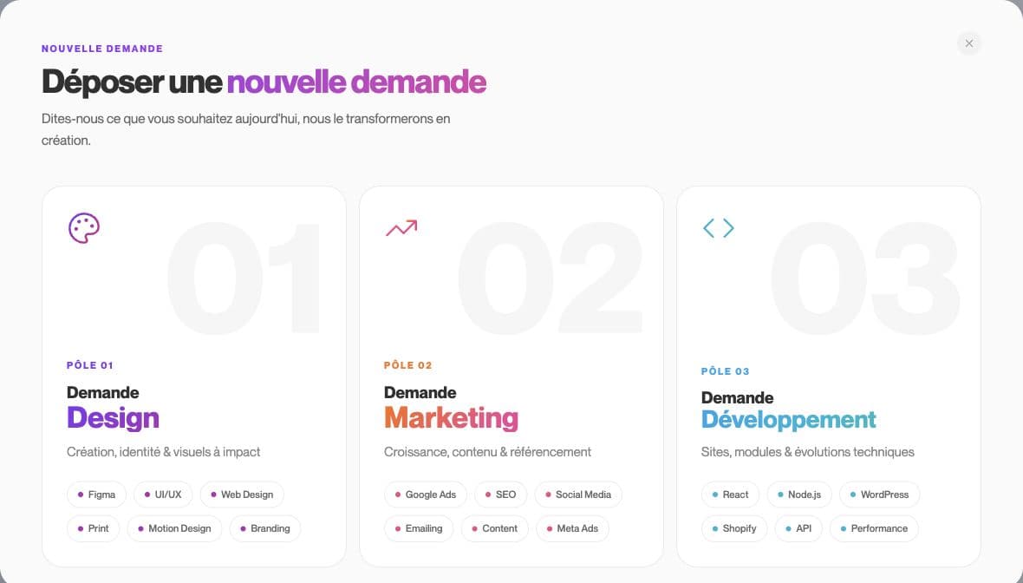The width and height of the screenshot is (1023, 583).
Task: Select the Demande Design card title
Action: click(113, 408)
